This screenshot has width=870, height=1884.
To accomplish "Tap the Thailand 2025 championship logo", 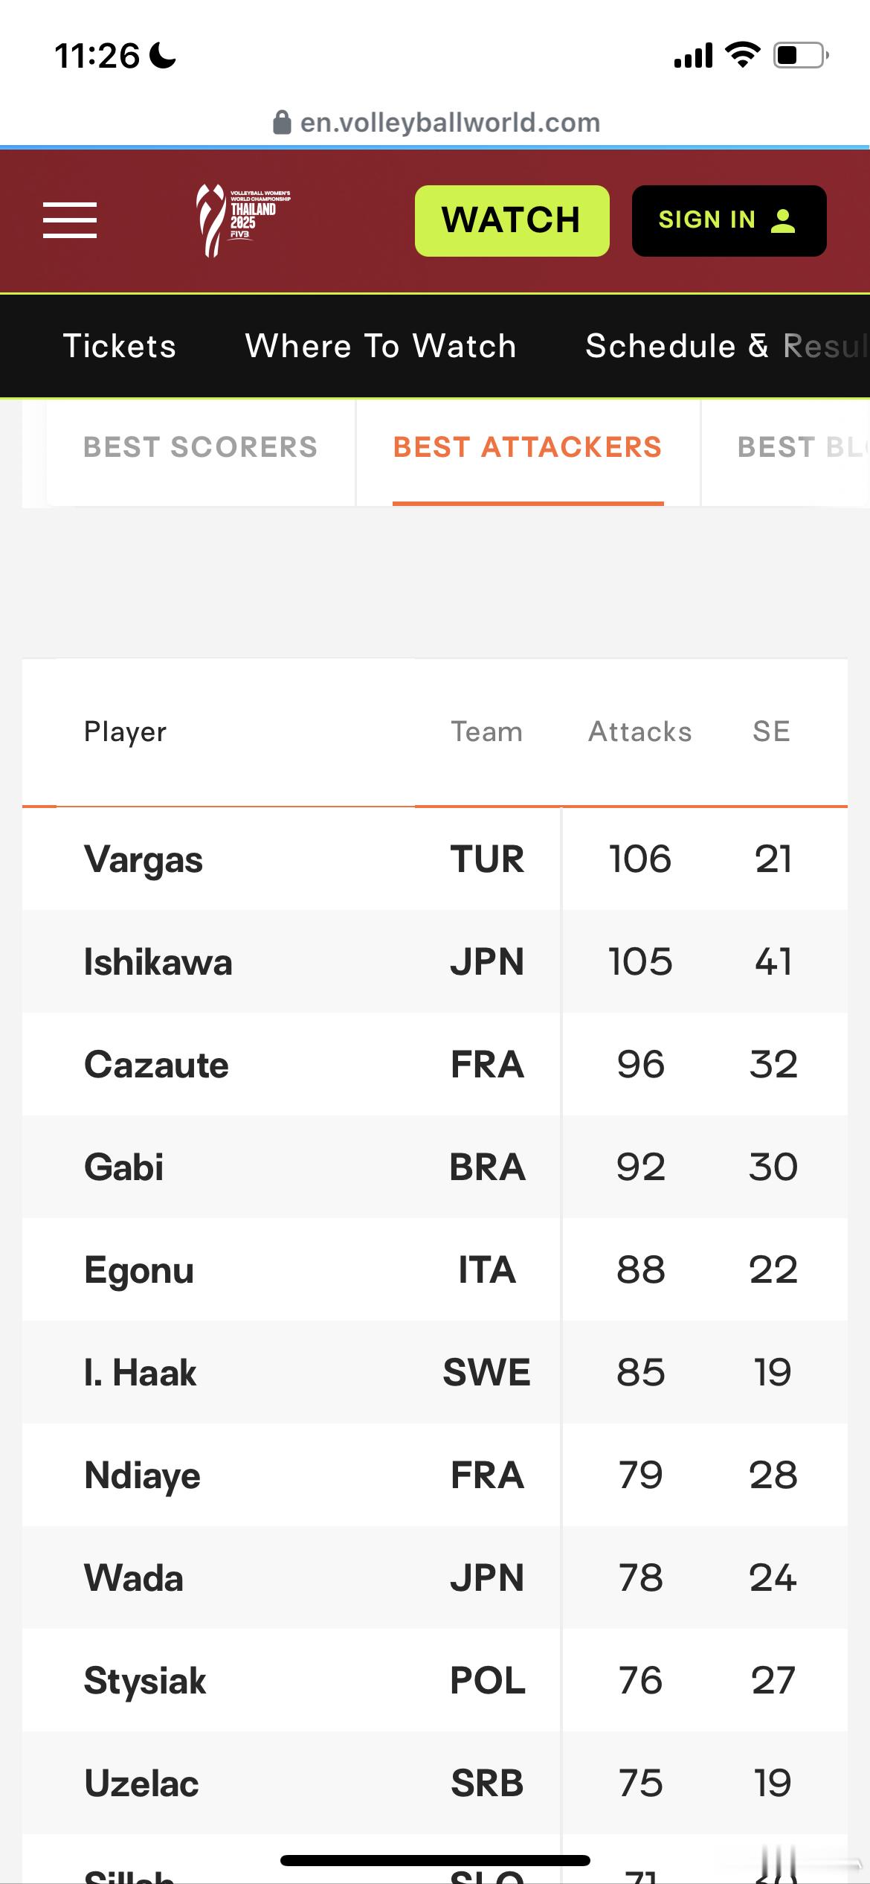I will (x=242, y=220).
